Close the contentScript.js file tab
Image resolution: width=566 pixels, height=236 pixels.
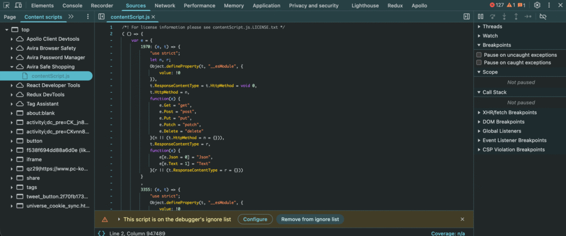pyautogui.click(x=153, y=17)
